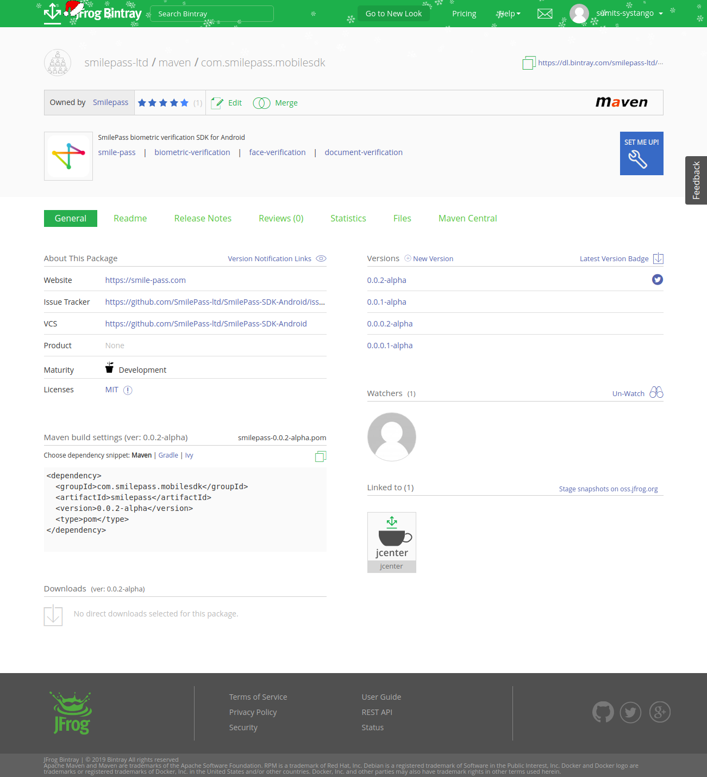Click the JFrog Bintray logo
The height and width of the screenshot is (777, 707).
(93, 13)
